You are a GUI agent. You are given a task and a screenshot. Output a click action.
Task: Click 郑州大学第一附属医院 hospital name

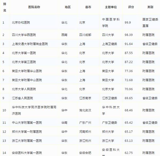[27, 132]
